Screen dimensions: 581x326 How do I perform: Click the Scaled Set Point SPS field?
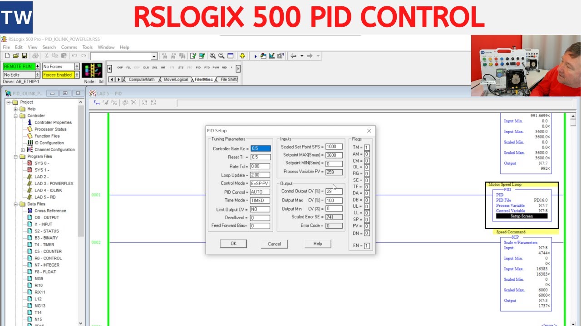334,147
